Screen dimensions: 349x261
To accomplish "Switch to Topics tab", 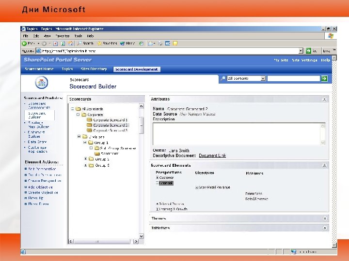I will coord(67,69).
